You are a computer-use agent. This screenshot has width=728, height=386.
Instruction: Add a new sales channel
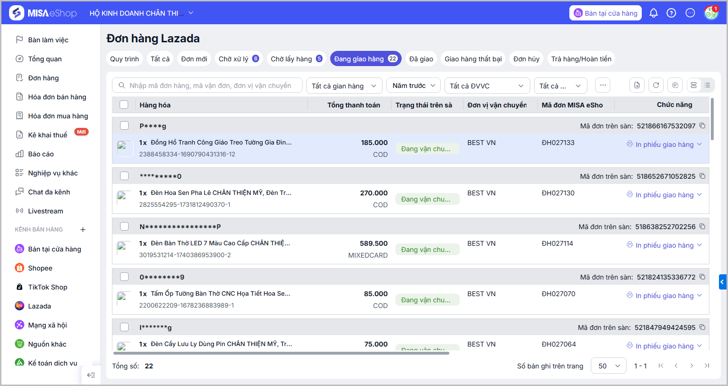click(x=83, y=230)
